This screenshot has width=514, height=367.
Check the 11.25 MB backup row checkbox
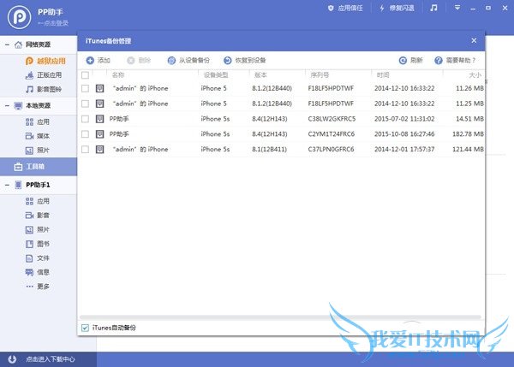point(85,104)
